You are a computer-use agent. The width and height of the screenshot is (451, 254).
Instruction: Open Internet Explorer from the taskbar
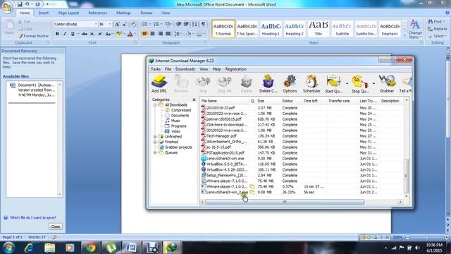click(29, 248)
